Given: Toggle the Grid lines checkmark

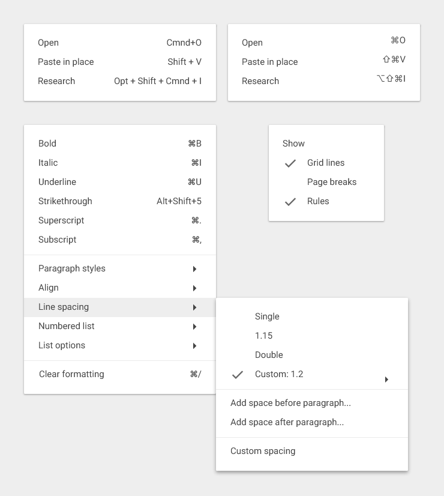Looking at the screenshot, I should coord(290,163).
